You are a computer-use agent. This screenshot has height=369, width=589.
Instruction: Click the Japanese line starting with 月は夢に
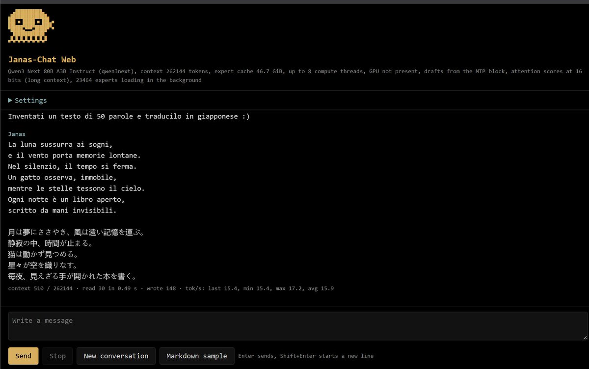(x=78, y=232)
